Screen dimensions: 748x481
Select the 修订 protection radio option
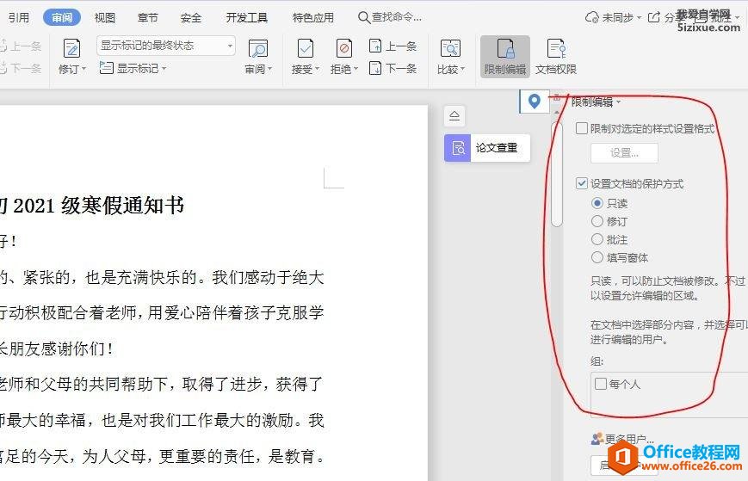click(597, 221)
